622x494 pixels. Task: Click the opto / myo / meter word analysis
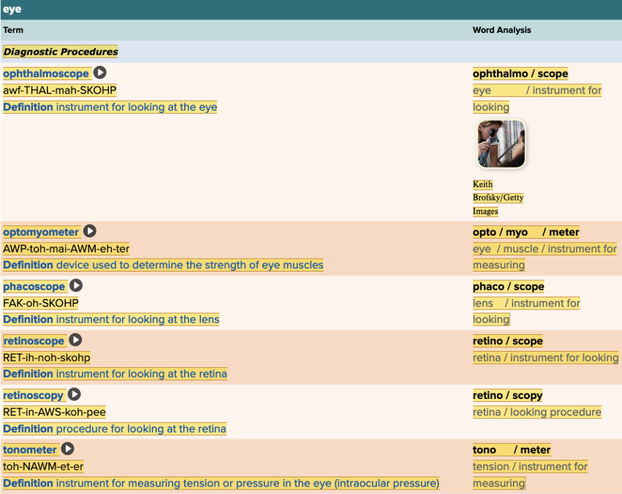(x=526, y=232)
